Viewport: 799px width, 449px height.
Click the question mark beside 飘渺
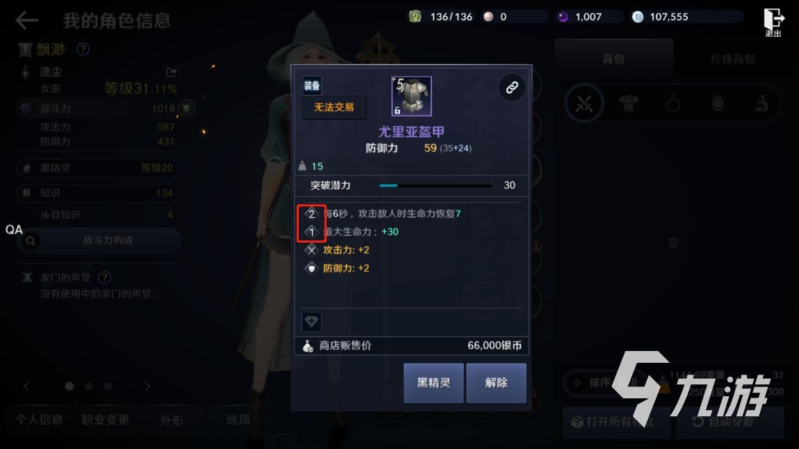pos(83,49)
